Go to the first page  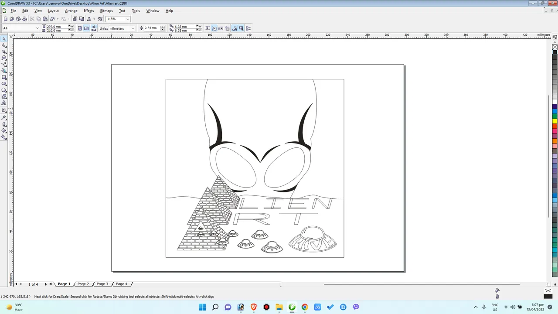pyautogui.click(x=16, y=284)
